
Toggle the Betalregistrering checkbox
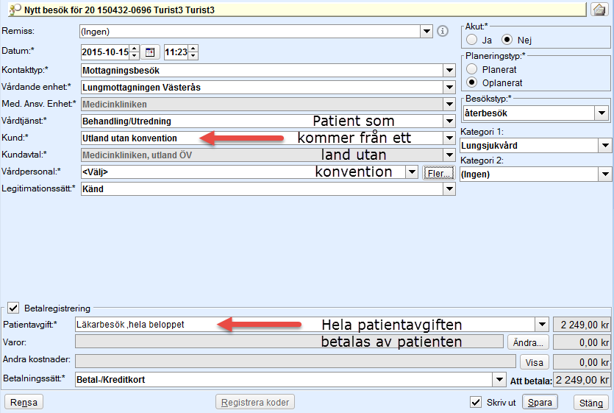click(13, 308)
